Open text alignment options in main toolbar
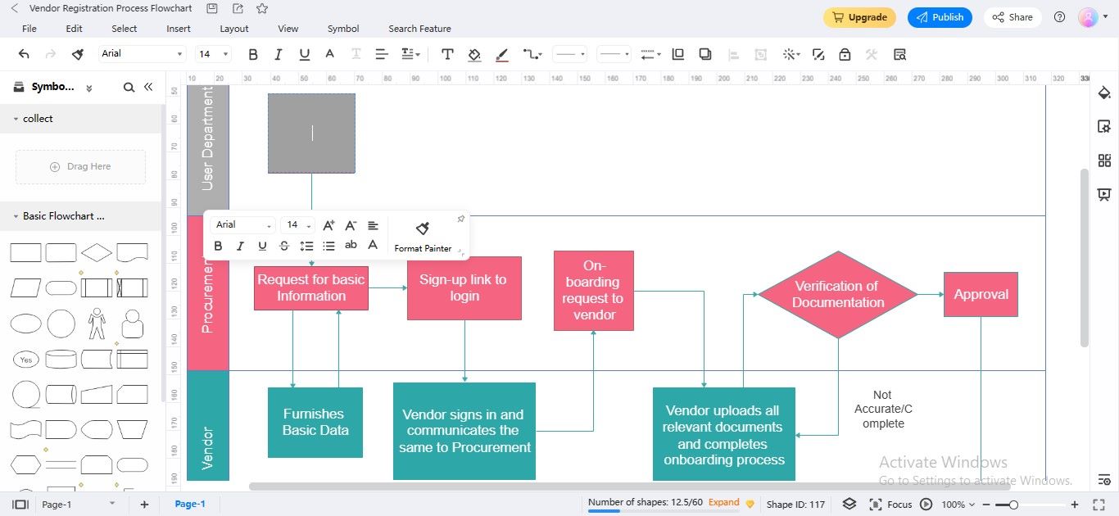 pyautogui.click(x=381, y=54)
